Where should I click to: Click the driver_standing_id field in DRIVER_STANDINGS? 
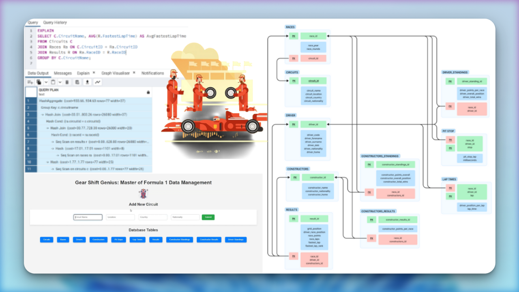[472, 82]
